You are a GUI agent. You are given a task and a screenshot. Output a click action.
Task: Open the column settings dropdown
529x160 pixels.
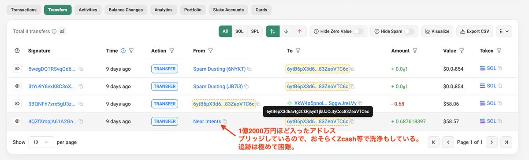click(x=504, y=31)
